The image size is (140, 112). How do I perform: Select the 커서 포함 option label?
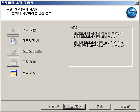29,30
